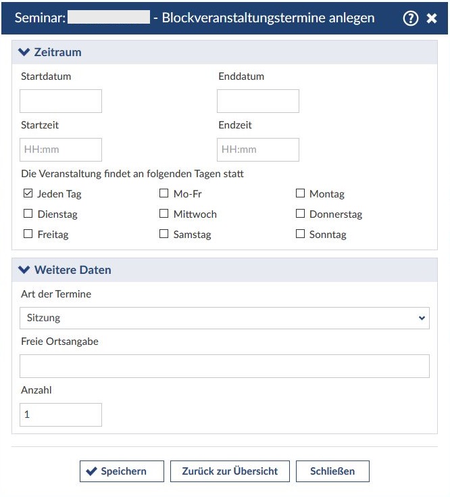Check the Mittwoch checkbox

pyautogui.click(x=164, y=214)
